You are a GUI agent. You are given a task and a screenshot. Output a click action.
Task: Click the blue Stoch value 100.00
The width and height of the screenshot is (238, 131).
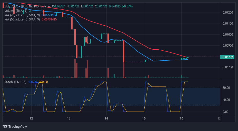point(33,82)
